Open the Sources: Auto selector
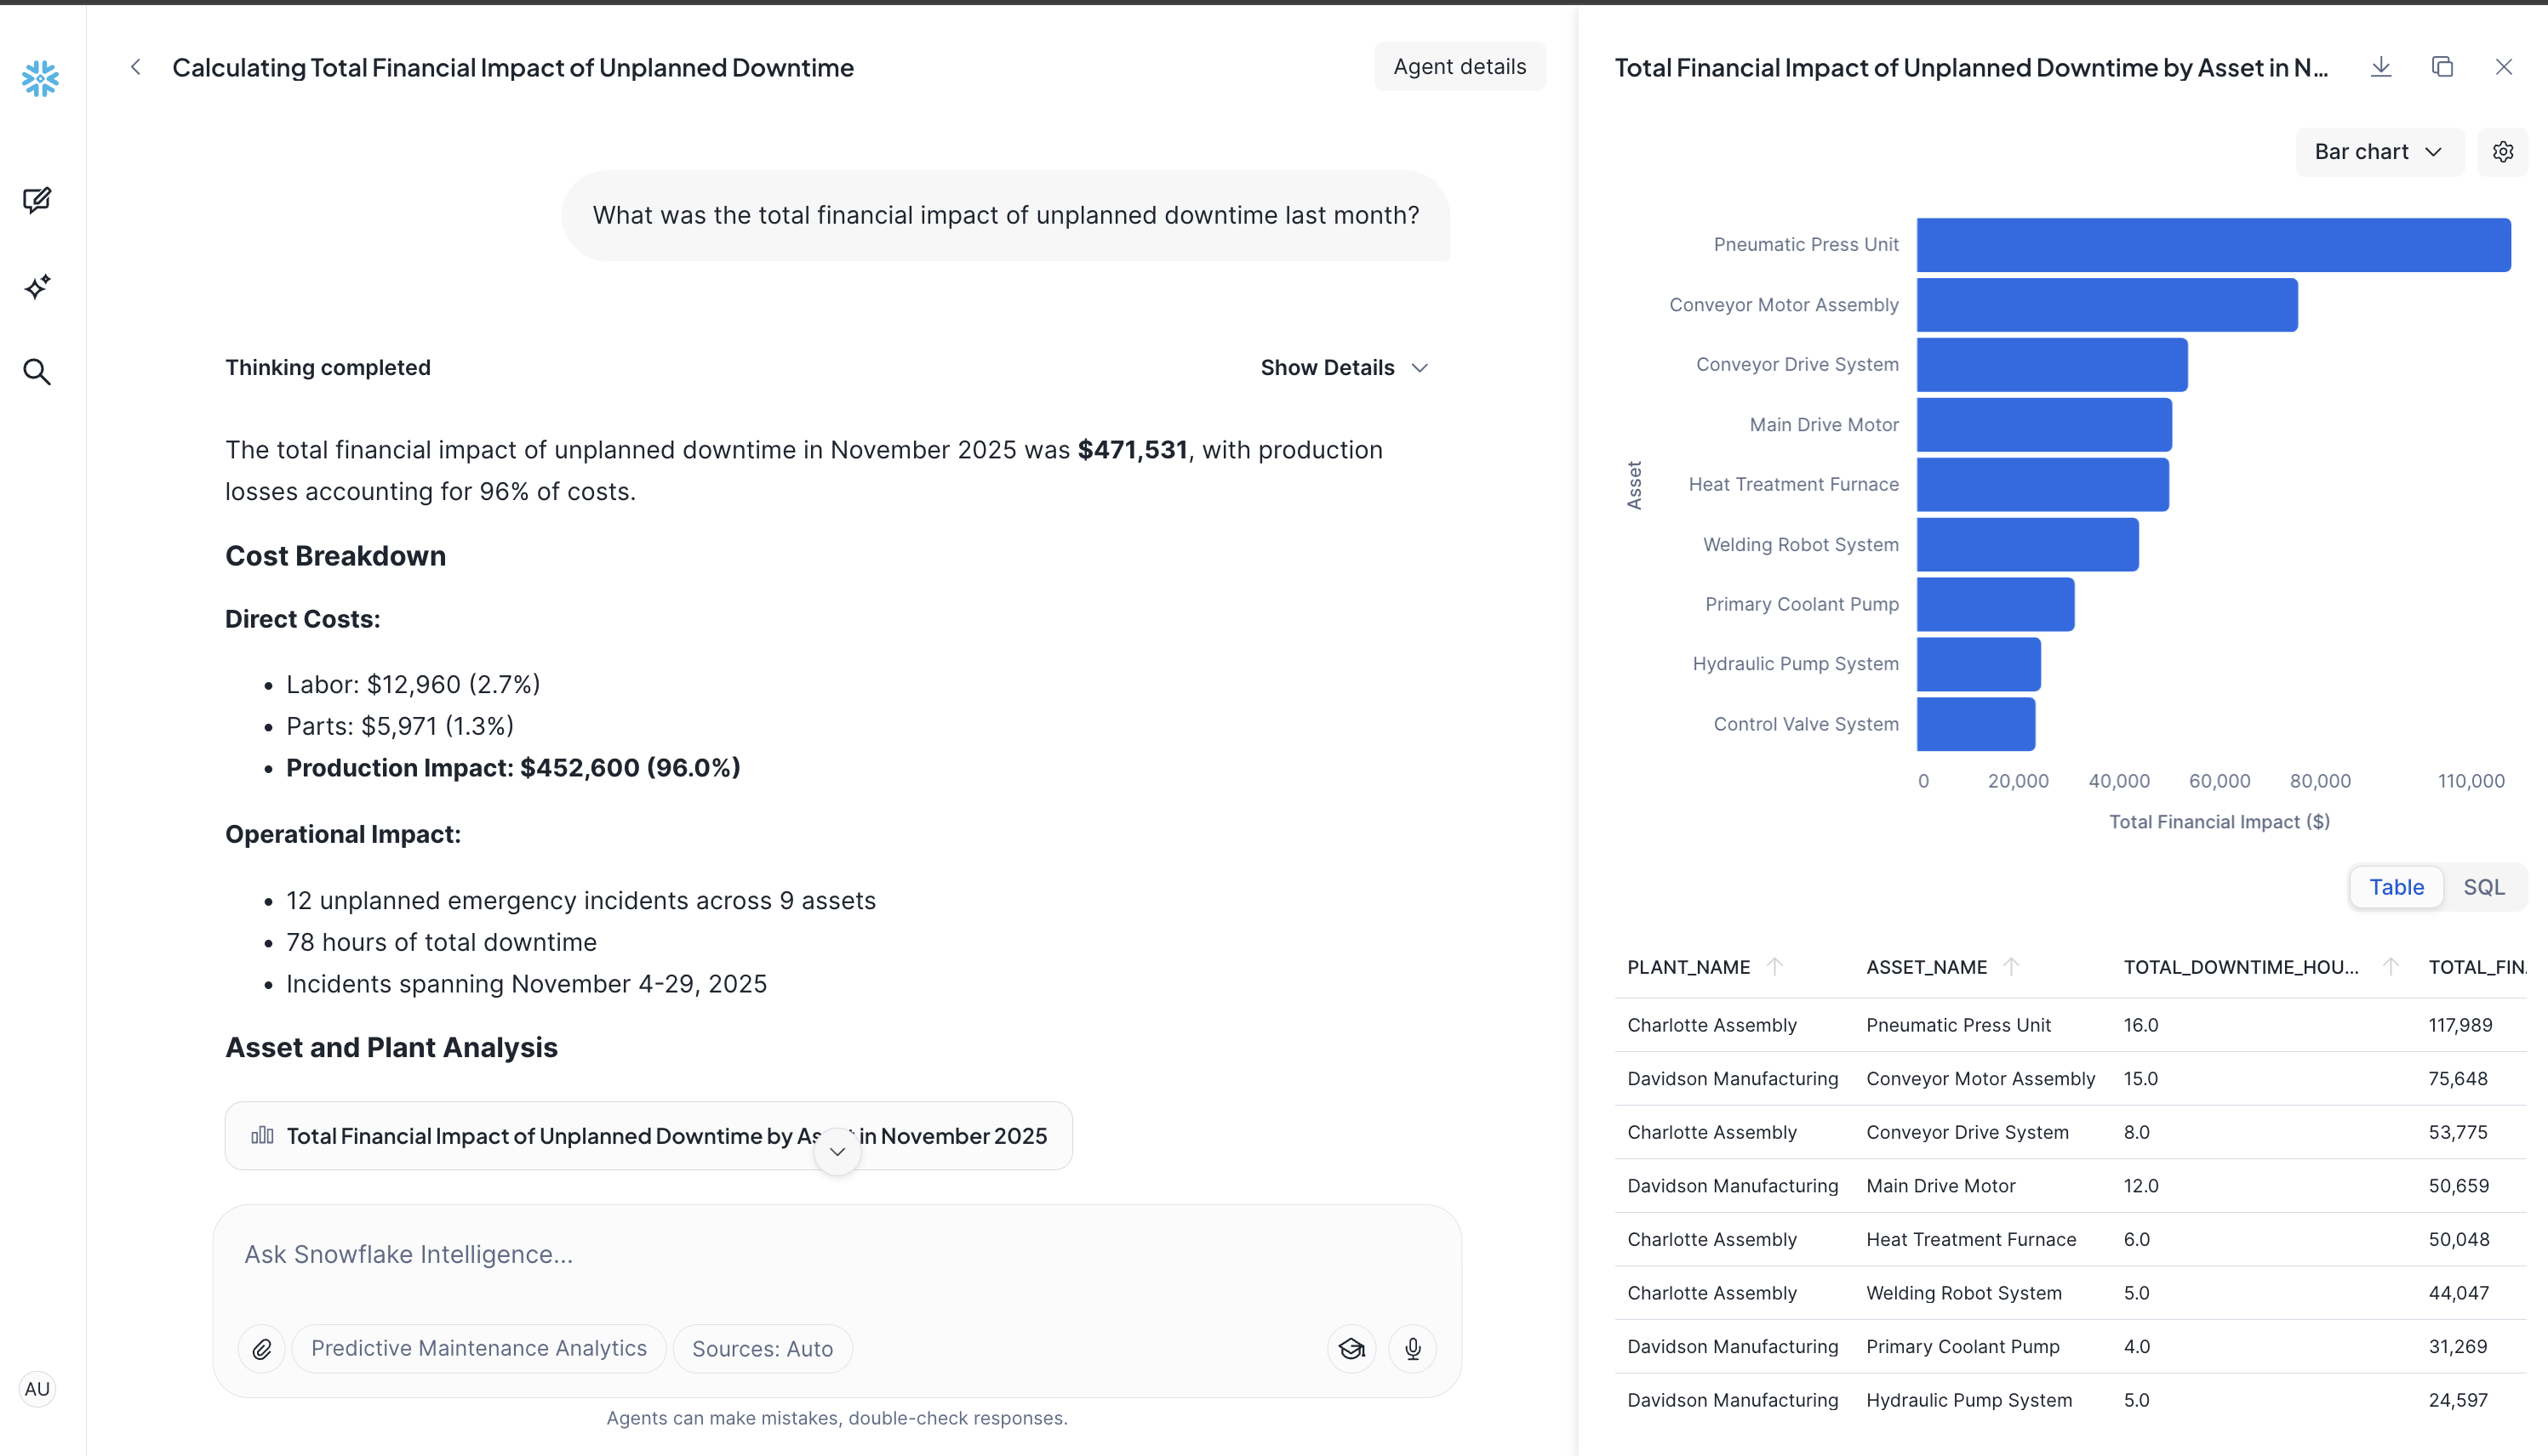2548x1456 pixels. [x=763, y=1349]
